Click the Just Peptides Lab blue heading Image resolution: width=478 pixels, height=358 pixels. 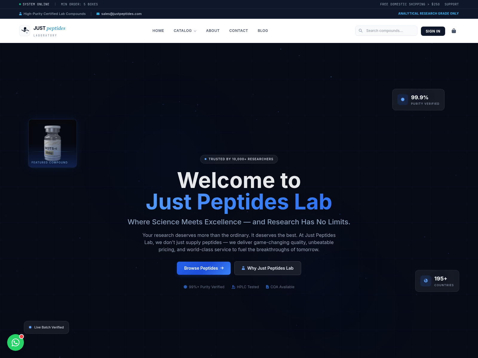[239, 202]
